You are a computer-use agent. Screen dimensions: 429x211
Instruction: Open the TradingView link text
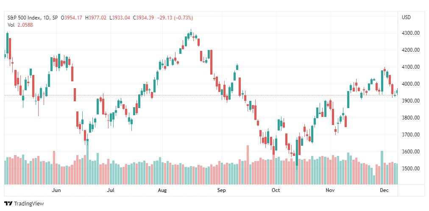coord(29,204)
